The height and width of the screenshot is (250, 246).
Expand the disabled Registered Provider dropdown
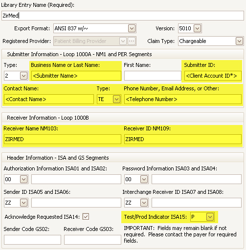(x=123, y=41)
